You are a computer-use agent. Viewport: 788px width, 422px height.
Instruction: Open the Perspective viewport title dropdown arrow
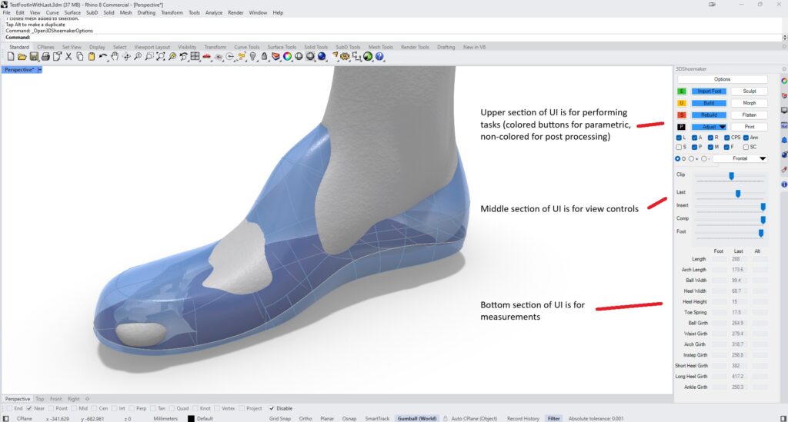(39, 70)
